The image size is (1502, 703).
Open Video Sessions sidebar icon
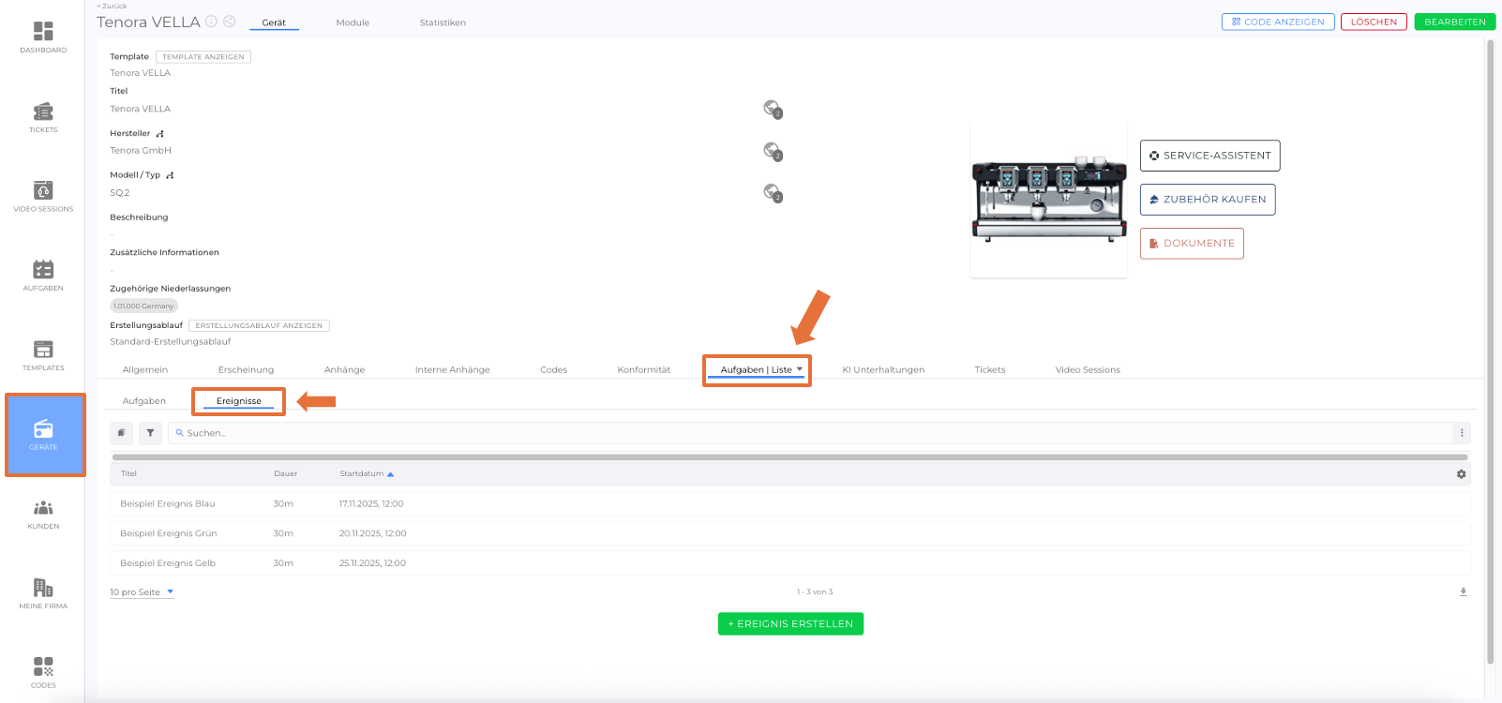(x=43, y=195)
